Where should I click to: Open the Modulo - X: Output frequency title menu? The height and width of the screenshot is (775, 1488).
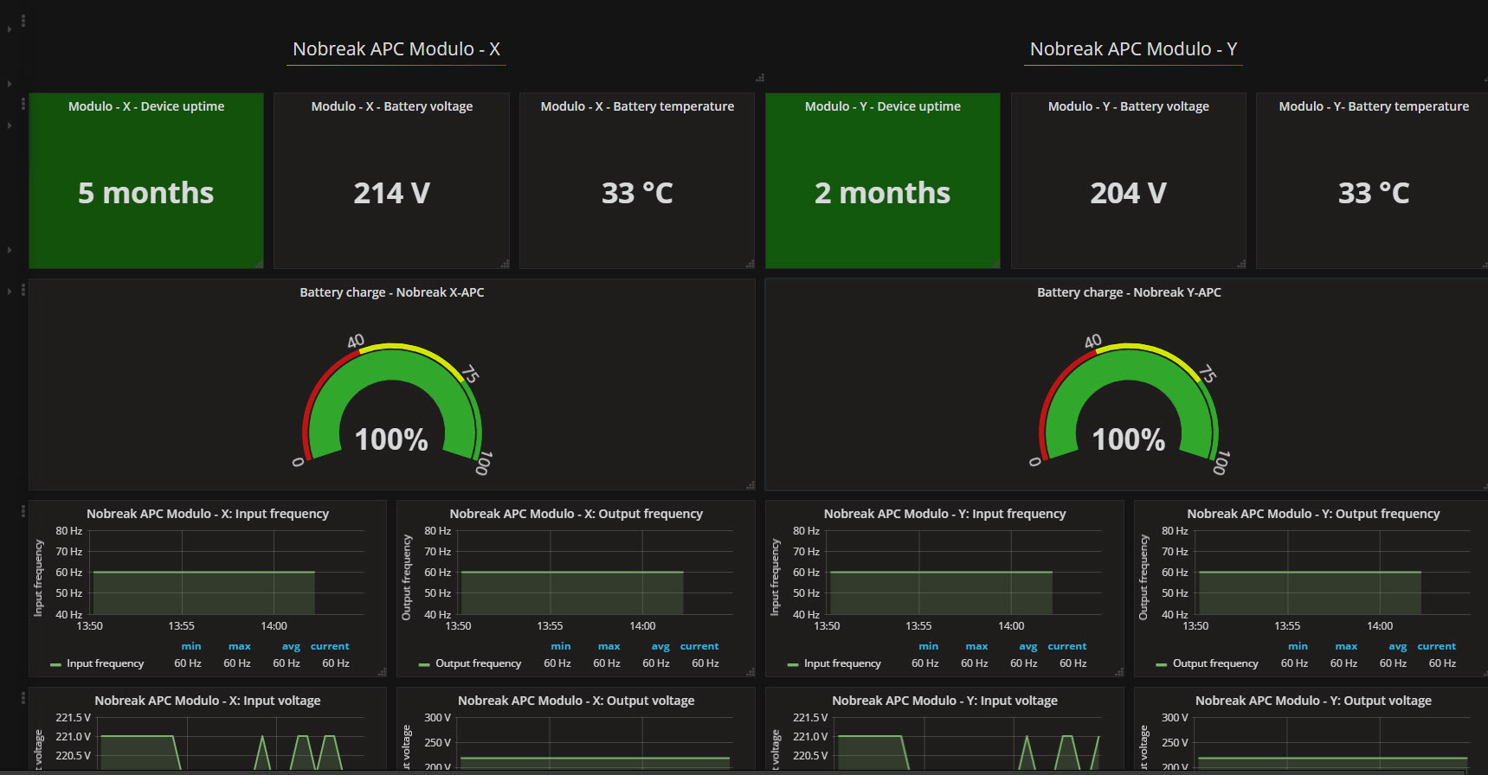pyautogui.click(x=577, y=514)
